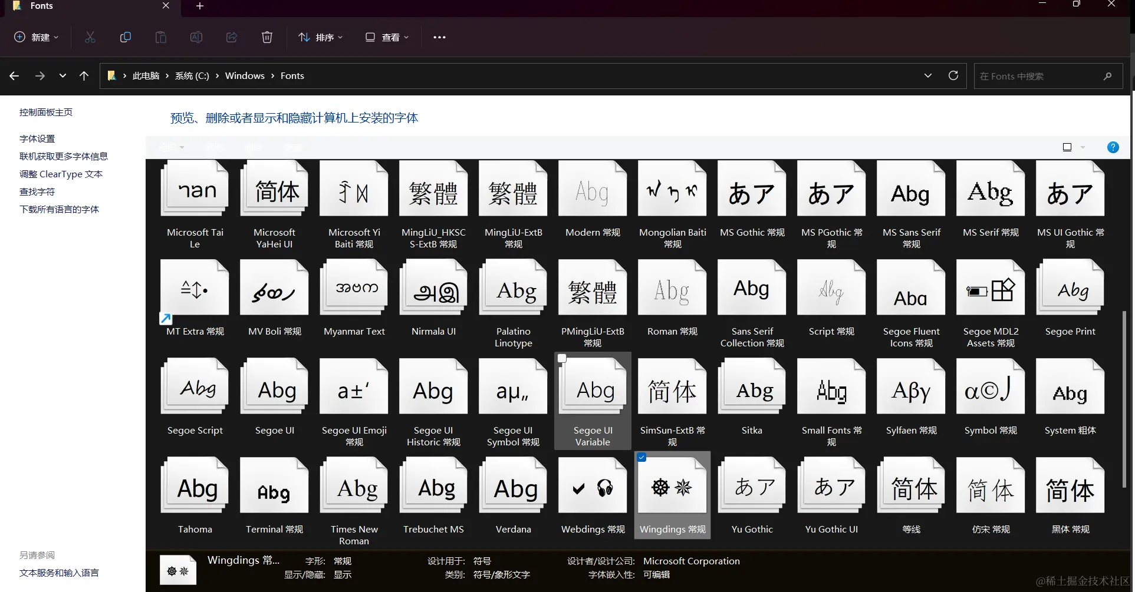Open 联机获取更多字体信息 link
The width and height of the screenshot is (1135, 592).
point(64,157)
